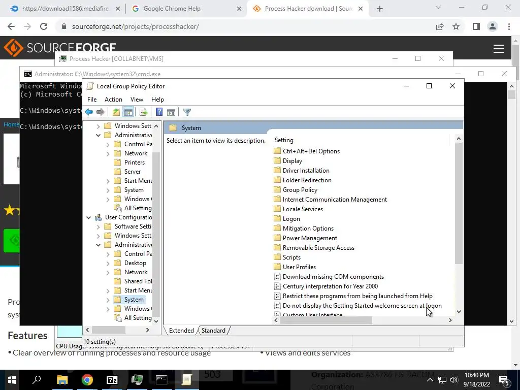Click the Home breadcrumb link on SourceForge
The image size is (520, 390).
click(x=11, y=124)
